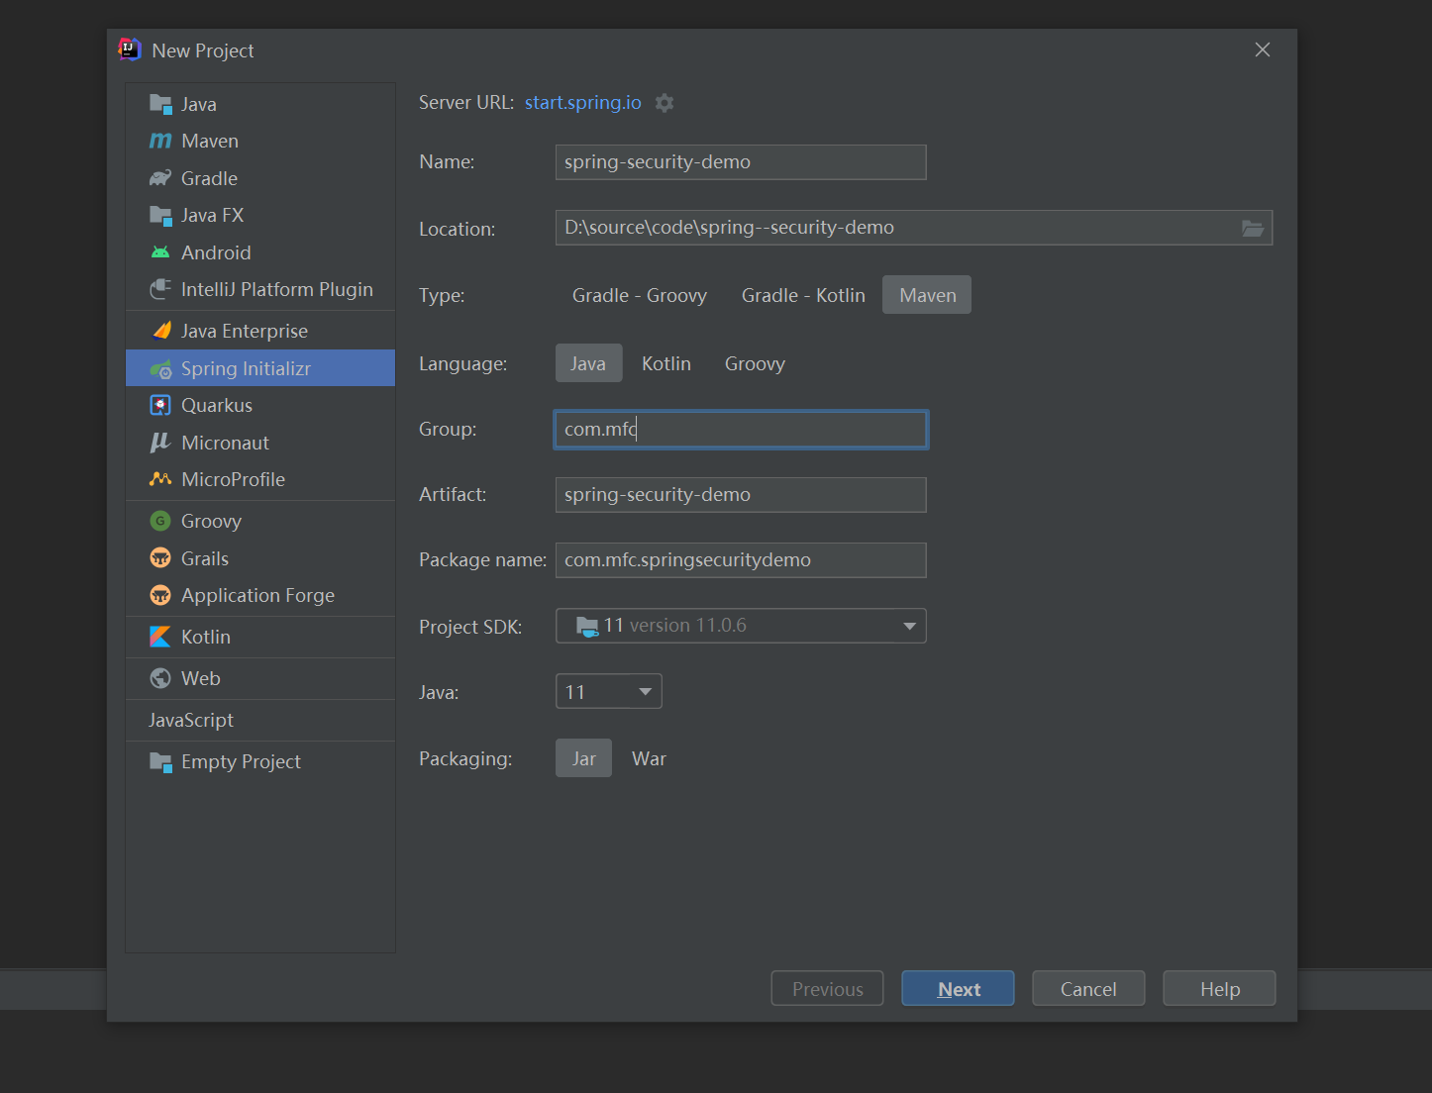Choose Kotlin as the language
The image size is (1432, 1093).
tap(666, 363)
